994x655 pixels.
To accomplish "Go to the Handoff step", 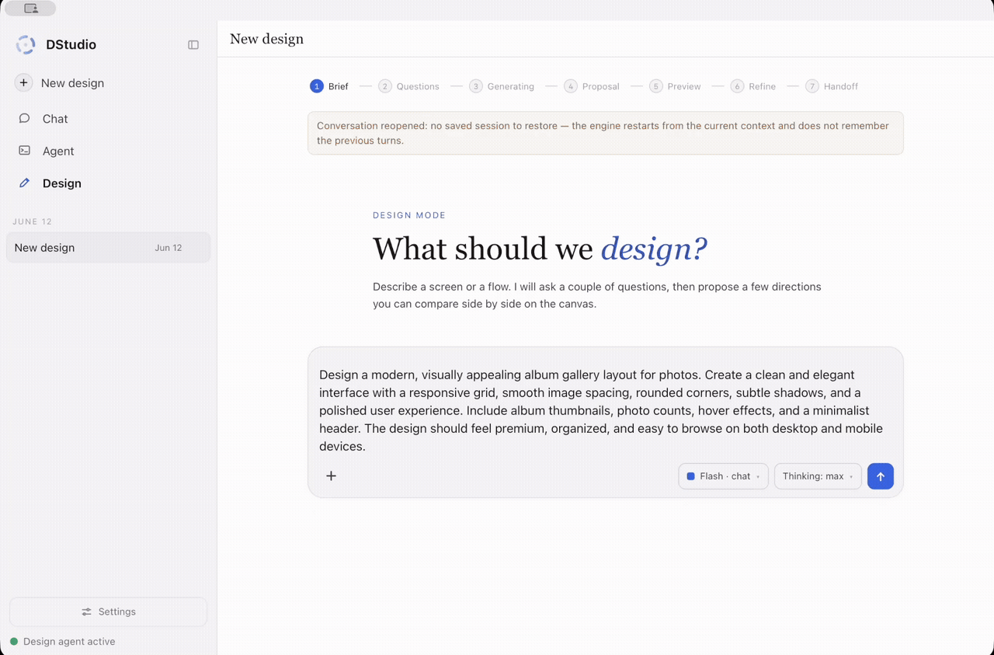I will point(832,86).
